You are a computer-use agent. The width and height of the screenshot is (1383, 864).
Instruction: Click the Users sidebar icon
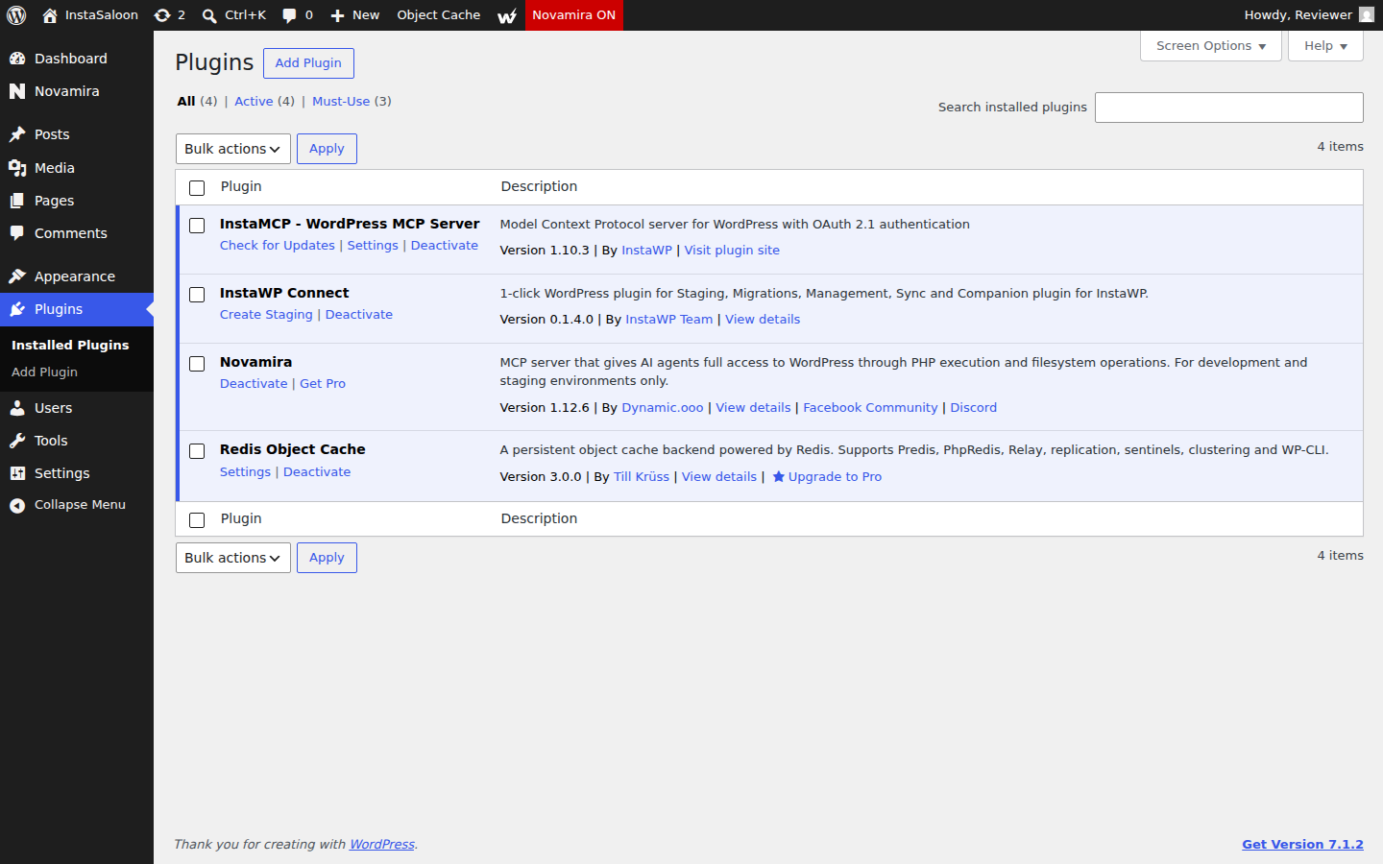pyautogui.click(x=17, y=408)
